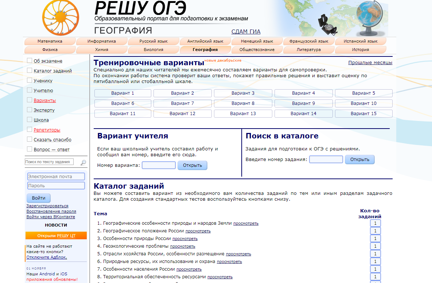Focus the Пароль field
432x283 pixels.
click(x=56, y=185)
